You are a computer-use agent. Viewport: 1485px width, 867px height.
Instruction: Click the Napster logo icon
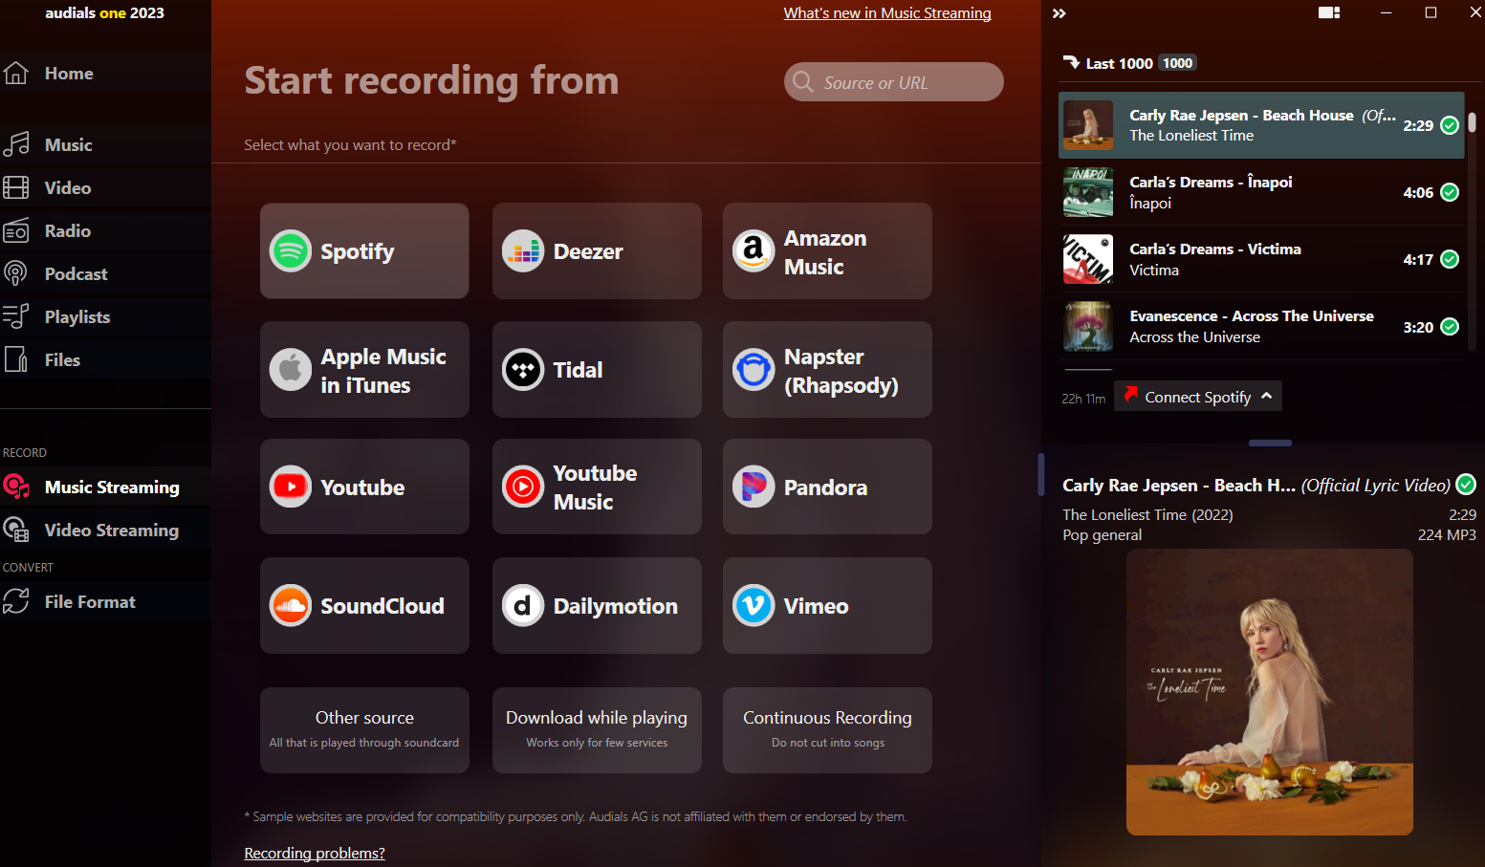click(753, 370)
